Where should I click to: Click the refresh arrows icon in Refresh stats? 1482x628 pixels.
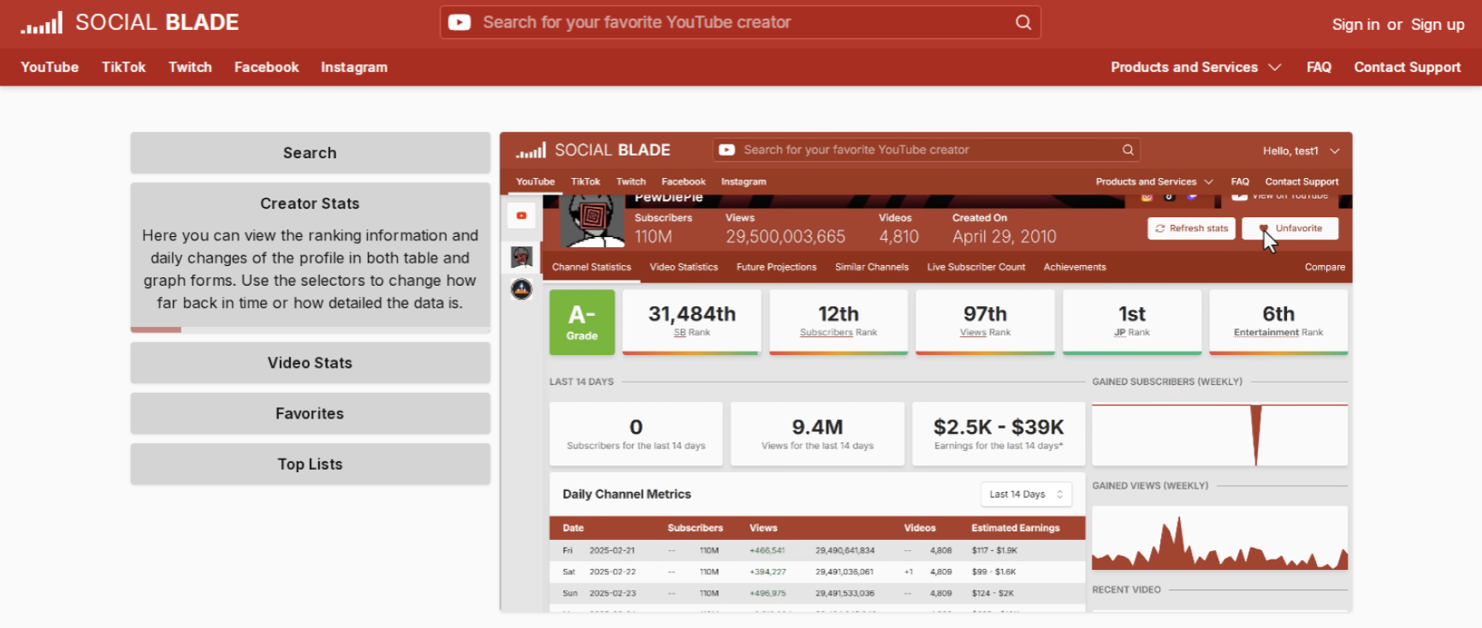(1160, 228)
